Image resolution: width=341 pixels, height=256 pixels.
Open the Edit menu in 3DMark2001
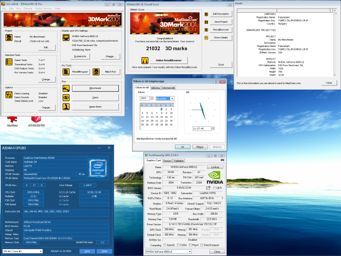coord(12,9)
